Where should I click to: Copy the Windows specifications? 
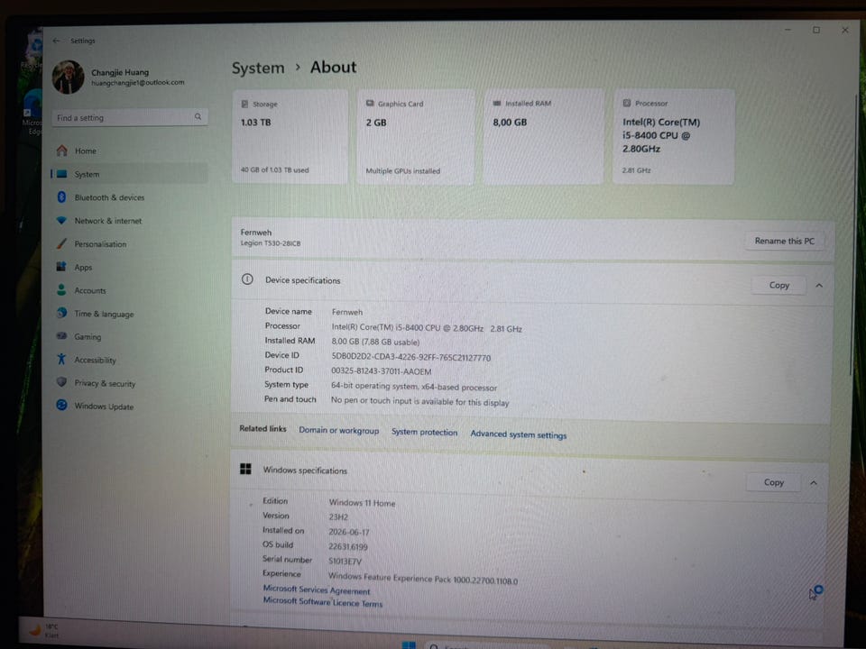pos(773,482)
